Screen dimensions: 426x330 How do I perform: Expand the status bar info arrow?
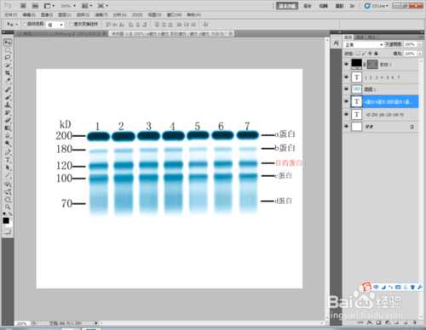[x=96, y=323]
